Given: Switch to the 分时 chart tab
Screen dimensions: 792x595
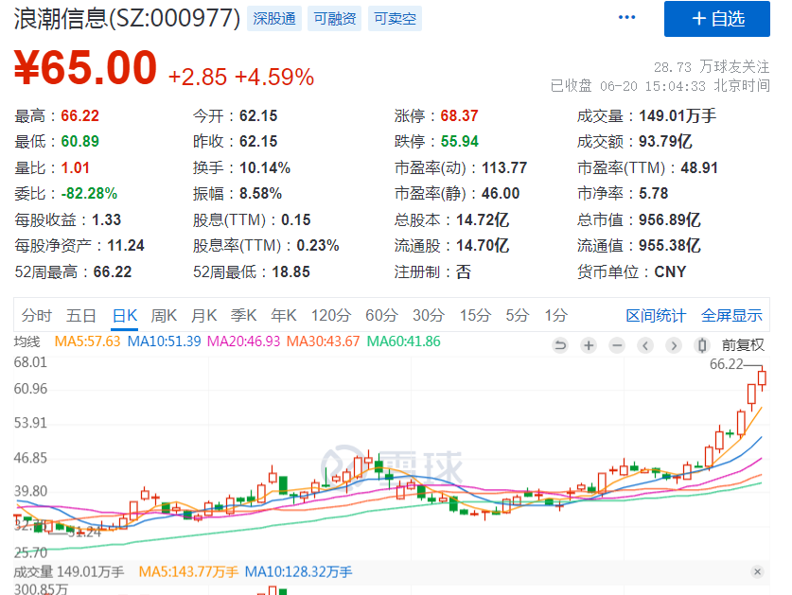Looking at the screenshot, I should tap(37, 316).
